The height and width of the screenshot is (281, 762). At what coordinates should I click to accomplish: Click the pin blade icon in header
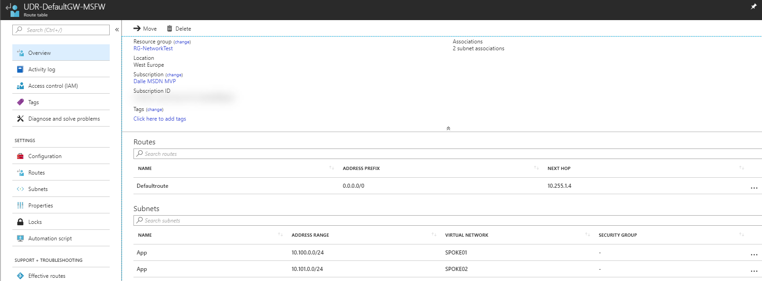(753, 6)
